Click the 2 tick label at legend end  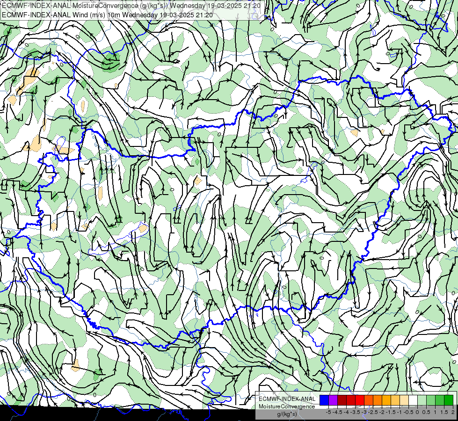point(453,412)
